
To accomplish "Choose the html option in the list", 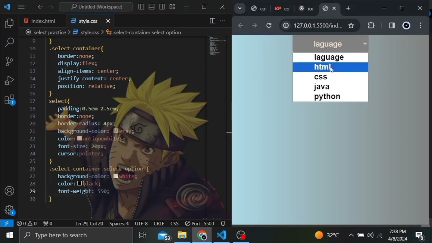I will point(330,67).
